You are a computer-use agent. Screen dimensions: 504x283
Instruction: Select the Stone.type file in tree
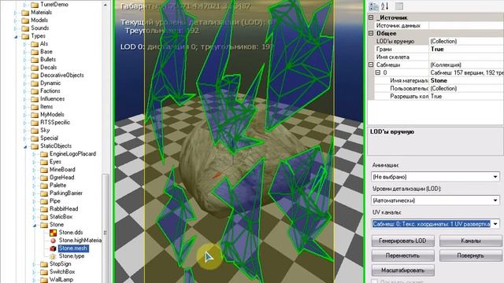coord(72,256)
